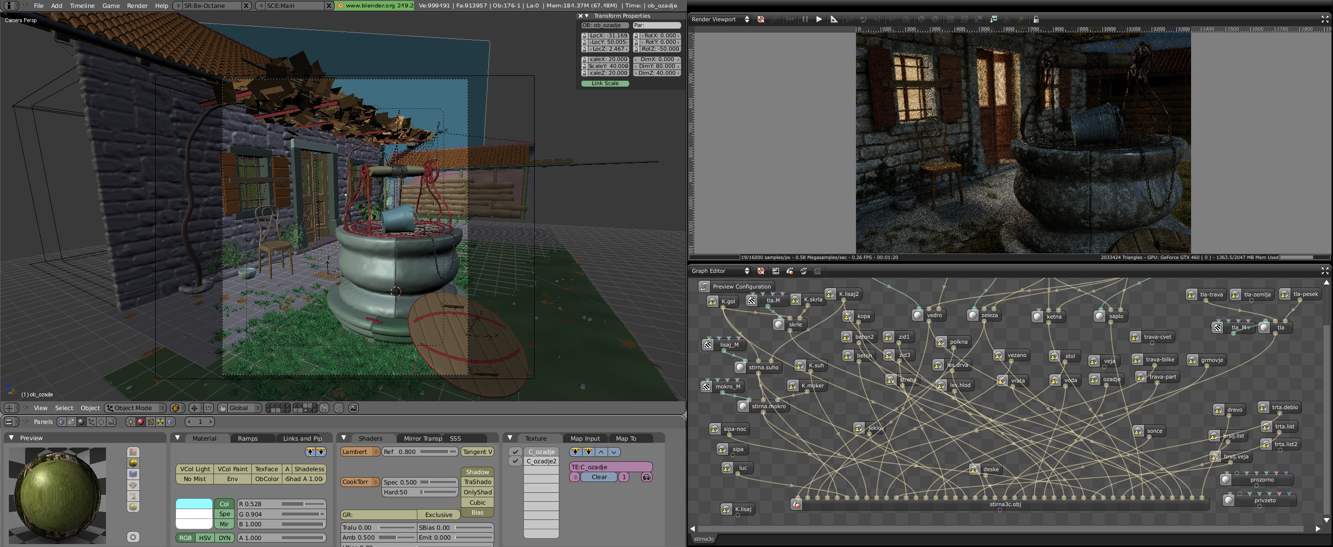
Task: Open the World buttons globe icon
Action: 170,422
